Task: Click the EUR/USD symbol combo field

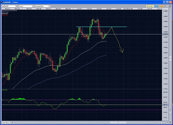Action: [10, 6]
